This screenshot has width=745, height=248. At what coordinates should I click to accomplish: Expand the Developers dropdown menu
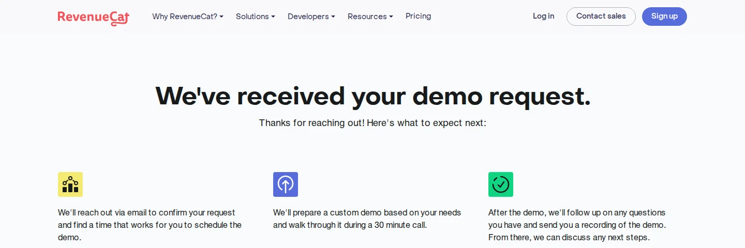311,17
